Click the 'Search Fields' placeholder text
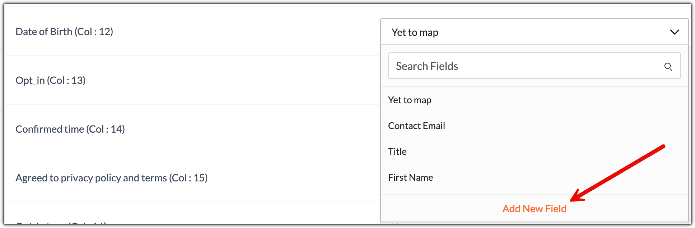The width and height of the screenshot is (695, 228). (x=427, y=66)
